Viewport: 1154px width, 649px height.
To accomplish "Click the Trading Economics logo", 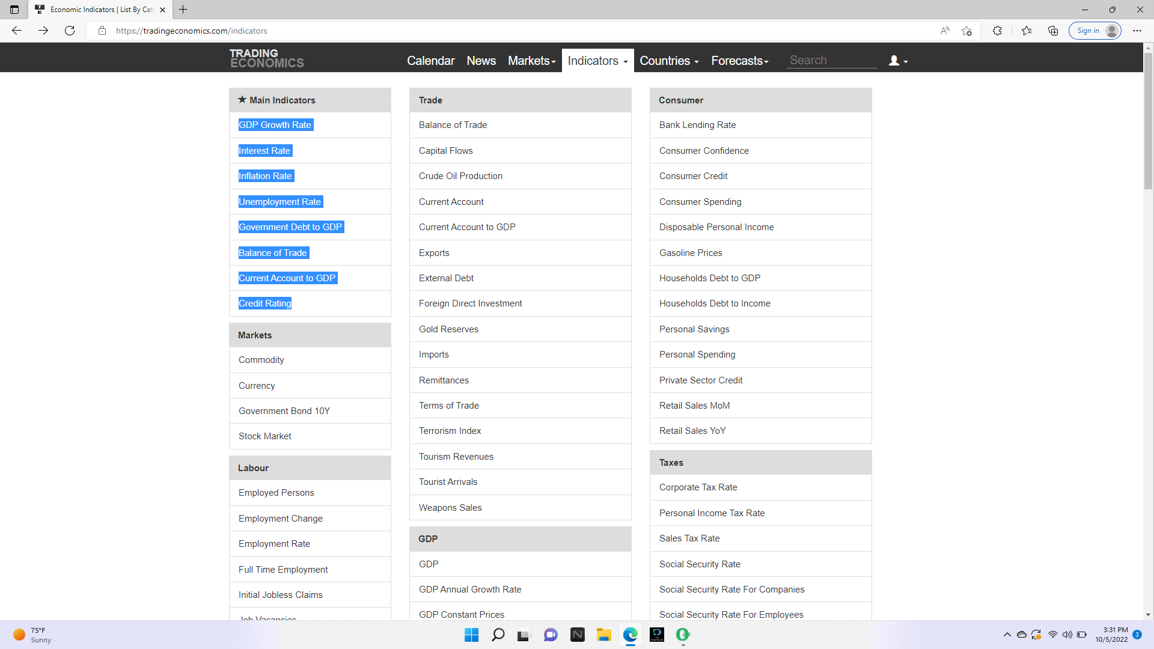I will pos(266,58).
